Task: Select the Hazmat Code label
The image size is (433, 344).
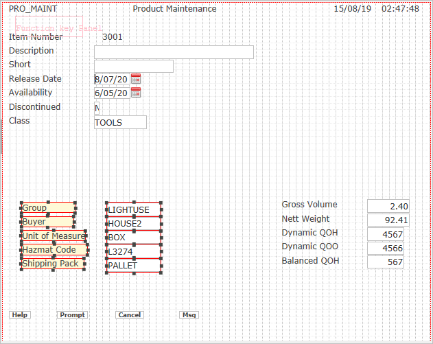Action: pos(54,250)
